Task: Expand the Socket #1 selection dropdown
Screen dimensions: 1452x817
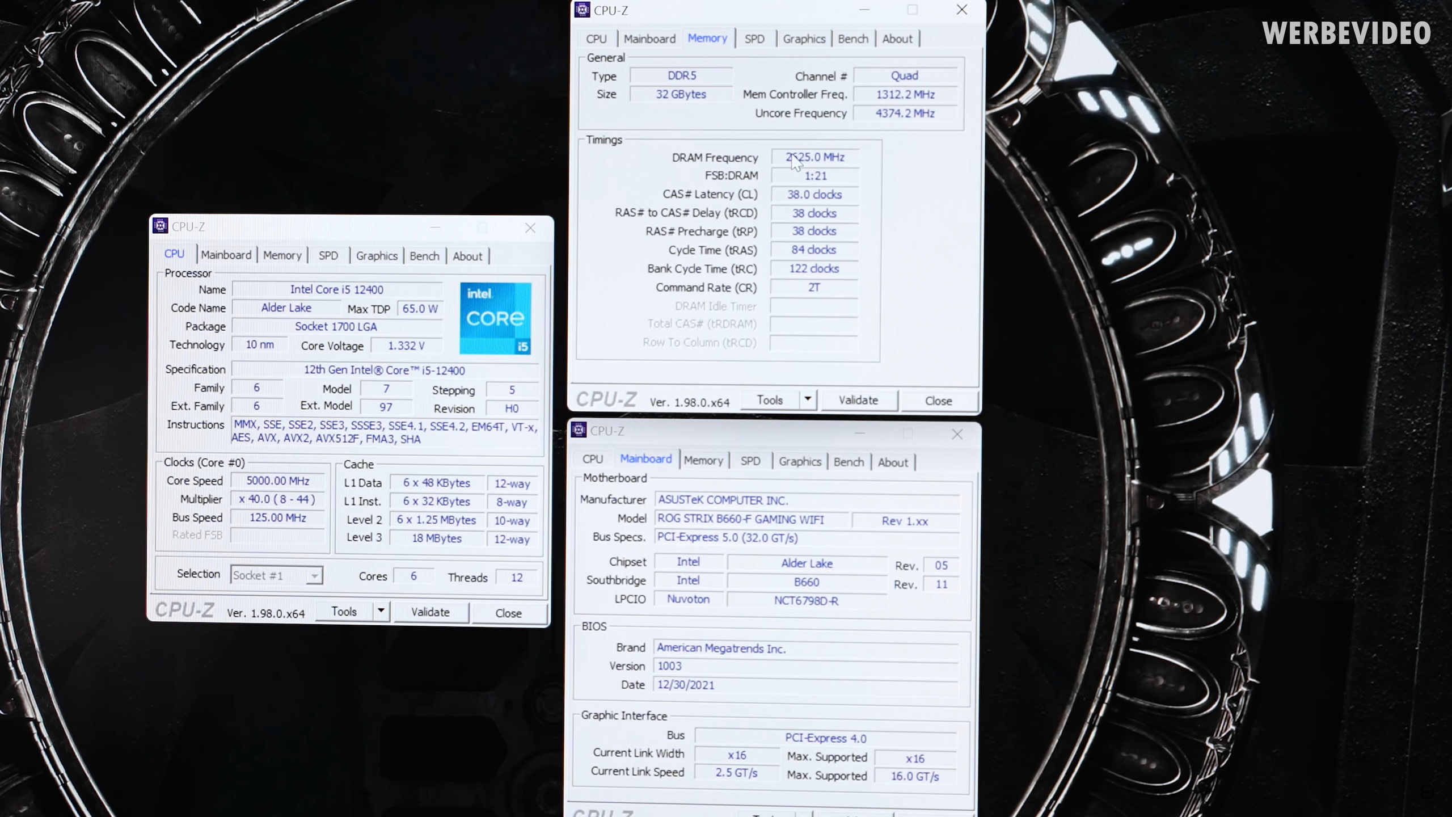Action: [314, 576]
